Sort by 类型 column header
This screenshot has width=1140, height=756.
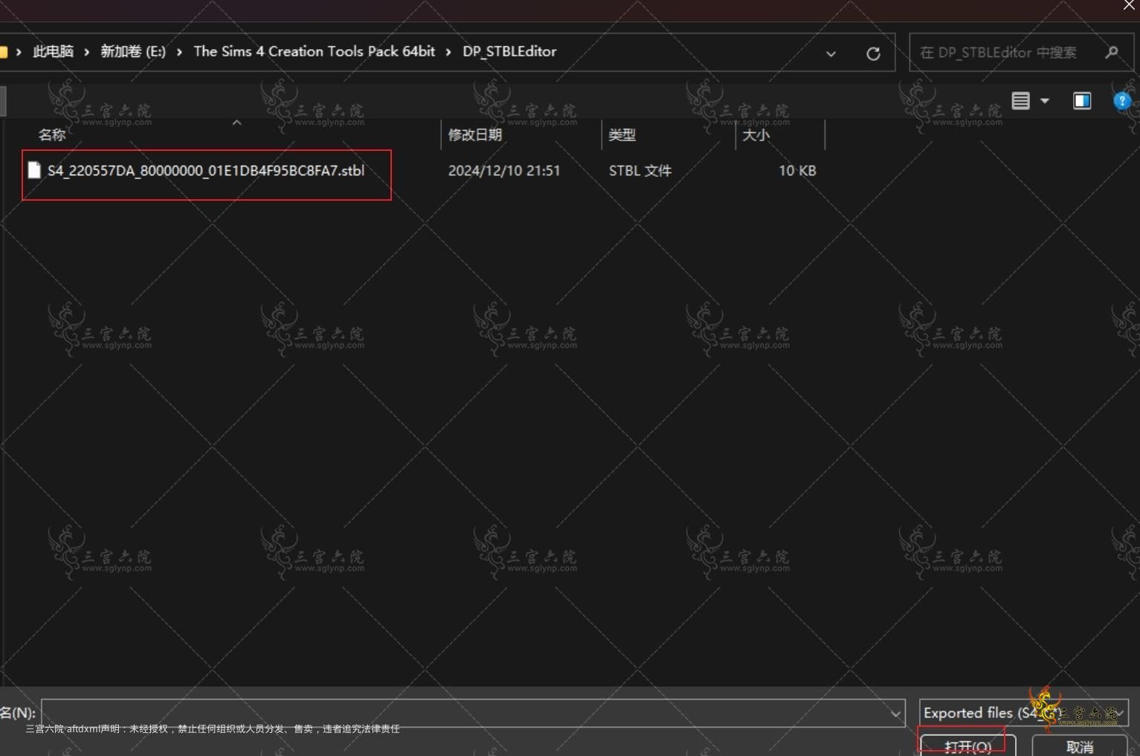click(x=622, y=135)
